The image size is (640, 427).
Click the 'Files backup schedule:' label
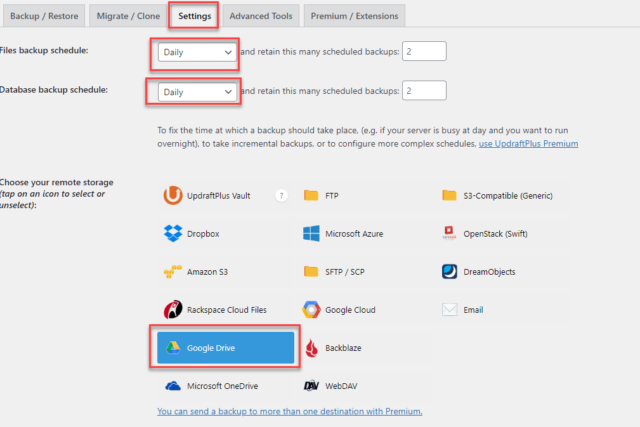(x=44, y=50)
